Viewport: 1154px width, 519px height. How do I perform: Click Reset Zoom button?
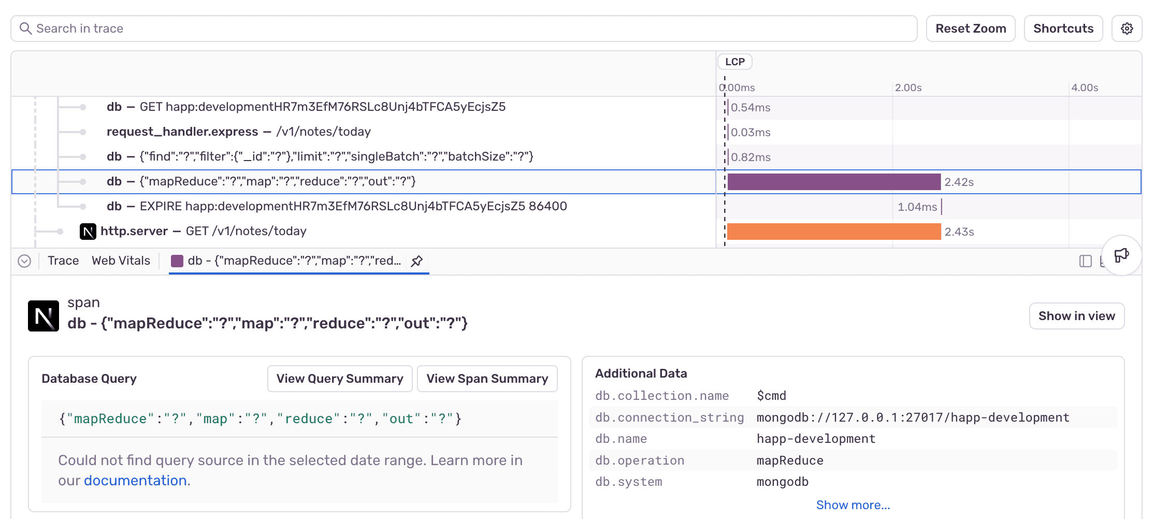coord(971,28)
